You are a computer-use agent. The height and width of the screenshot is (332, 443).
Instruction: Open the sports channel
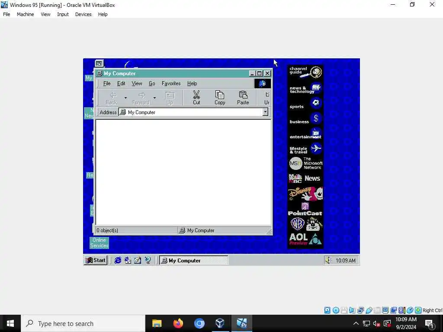point(305,104)
